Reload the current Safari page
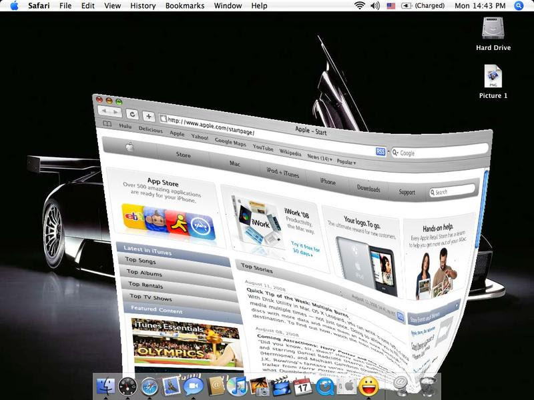Image resolution: width=534 pixels, height=400 pixels. 132,114
